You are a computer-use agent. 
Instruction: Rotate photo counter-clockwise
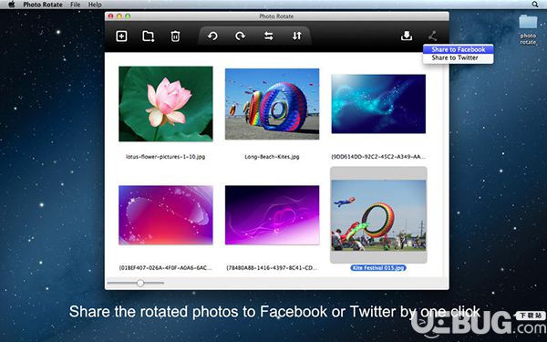pos(212,36)
